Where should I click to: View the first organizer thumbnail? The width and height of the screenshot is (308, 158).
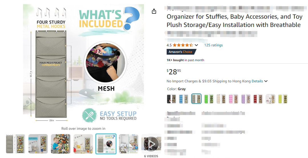[15, 144]
